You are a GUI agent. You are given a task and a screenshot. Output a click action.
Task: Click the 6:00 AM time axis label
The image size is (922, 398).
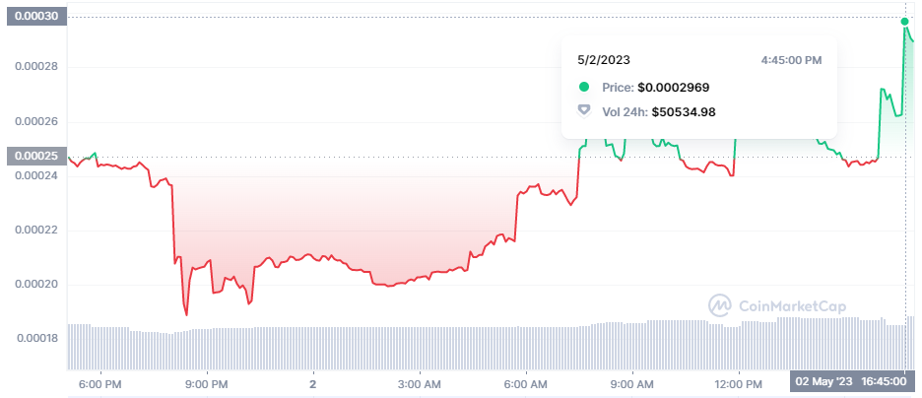[x=526, y=385]
